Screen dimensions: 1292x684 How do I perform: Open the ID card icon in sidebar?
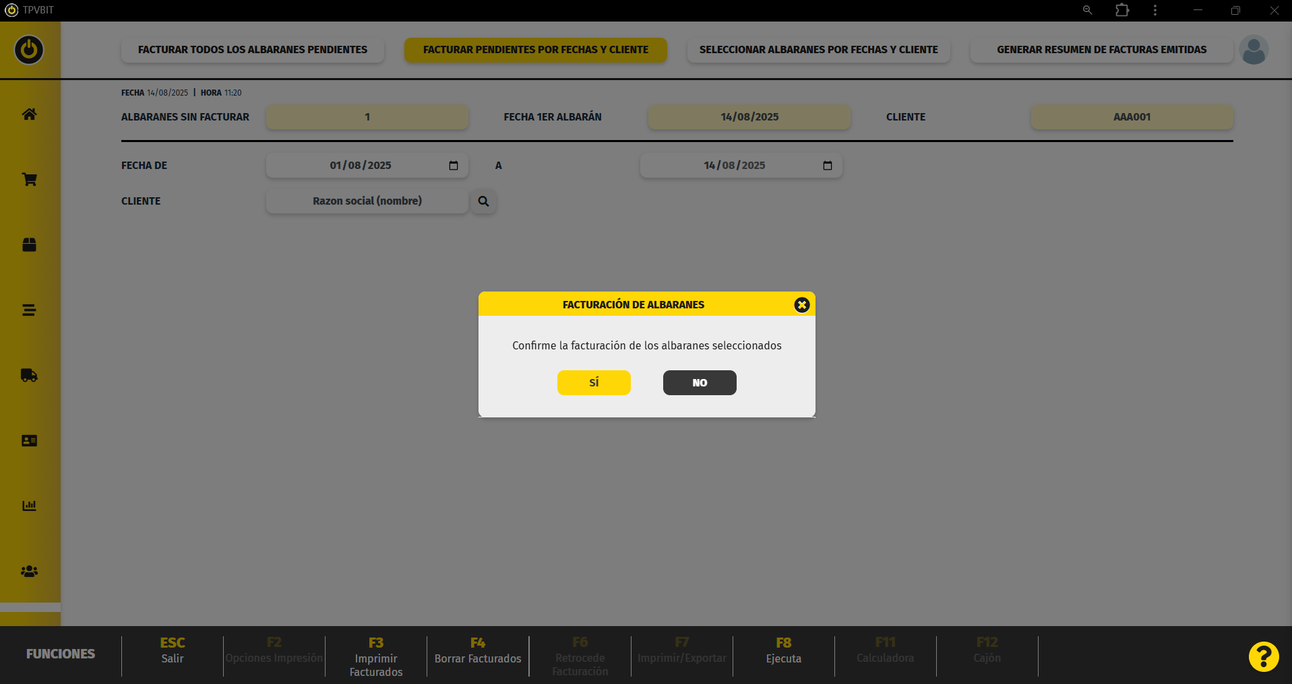click(x=29, y=441)
